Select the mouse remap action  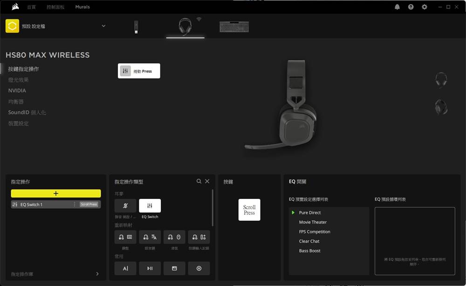174,237
